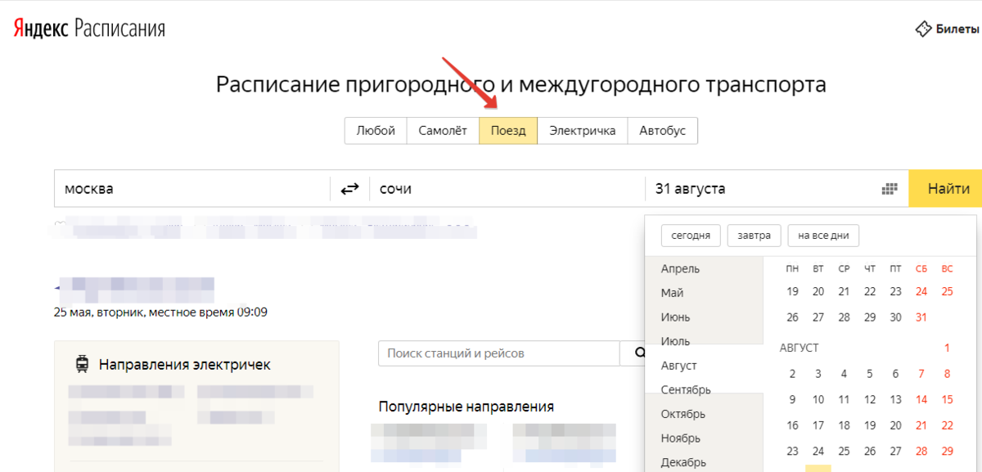Pick August 29 in the calendar
The height and width of the screenshot is (472, 982).
coord(948,451)
